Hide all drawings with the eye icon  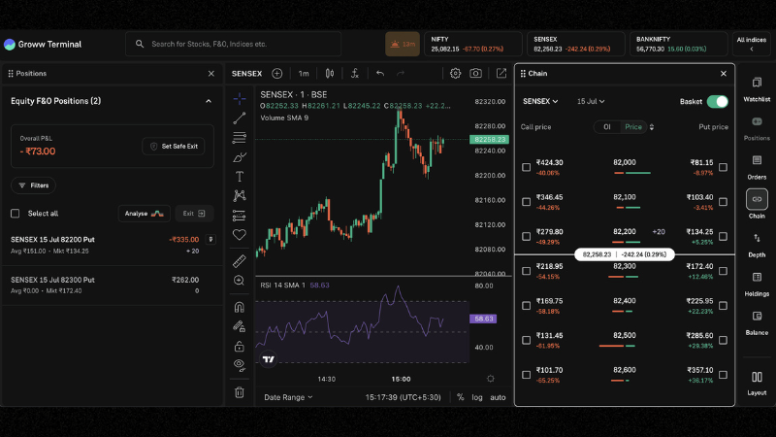pos(240,364)
